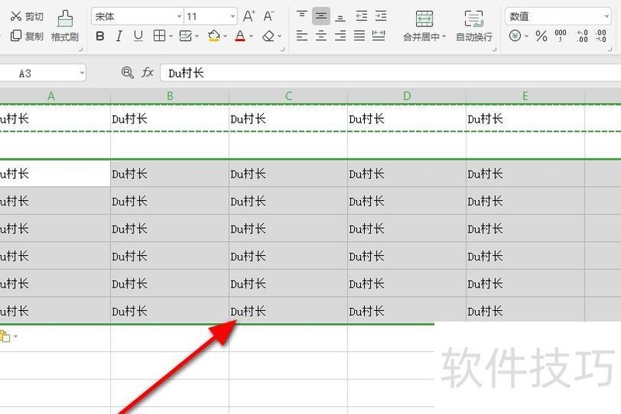621x414 pixels.
Task: Open the fill color dropdown arrow
Action: (x=225, y=36)
